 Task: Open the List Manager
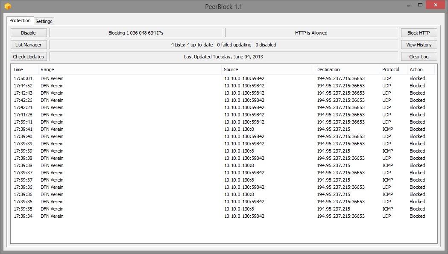(29, 45)
